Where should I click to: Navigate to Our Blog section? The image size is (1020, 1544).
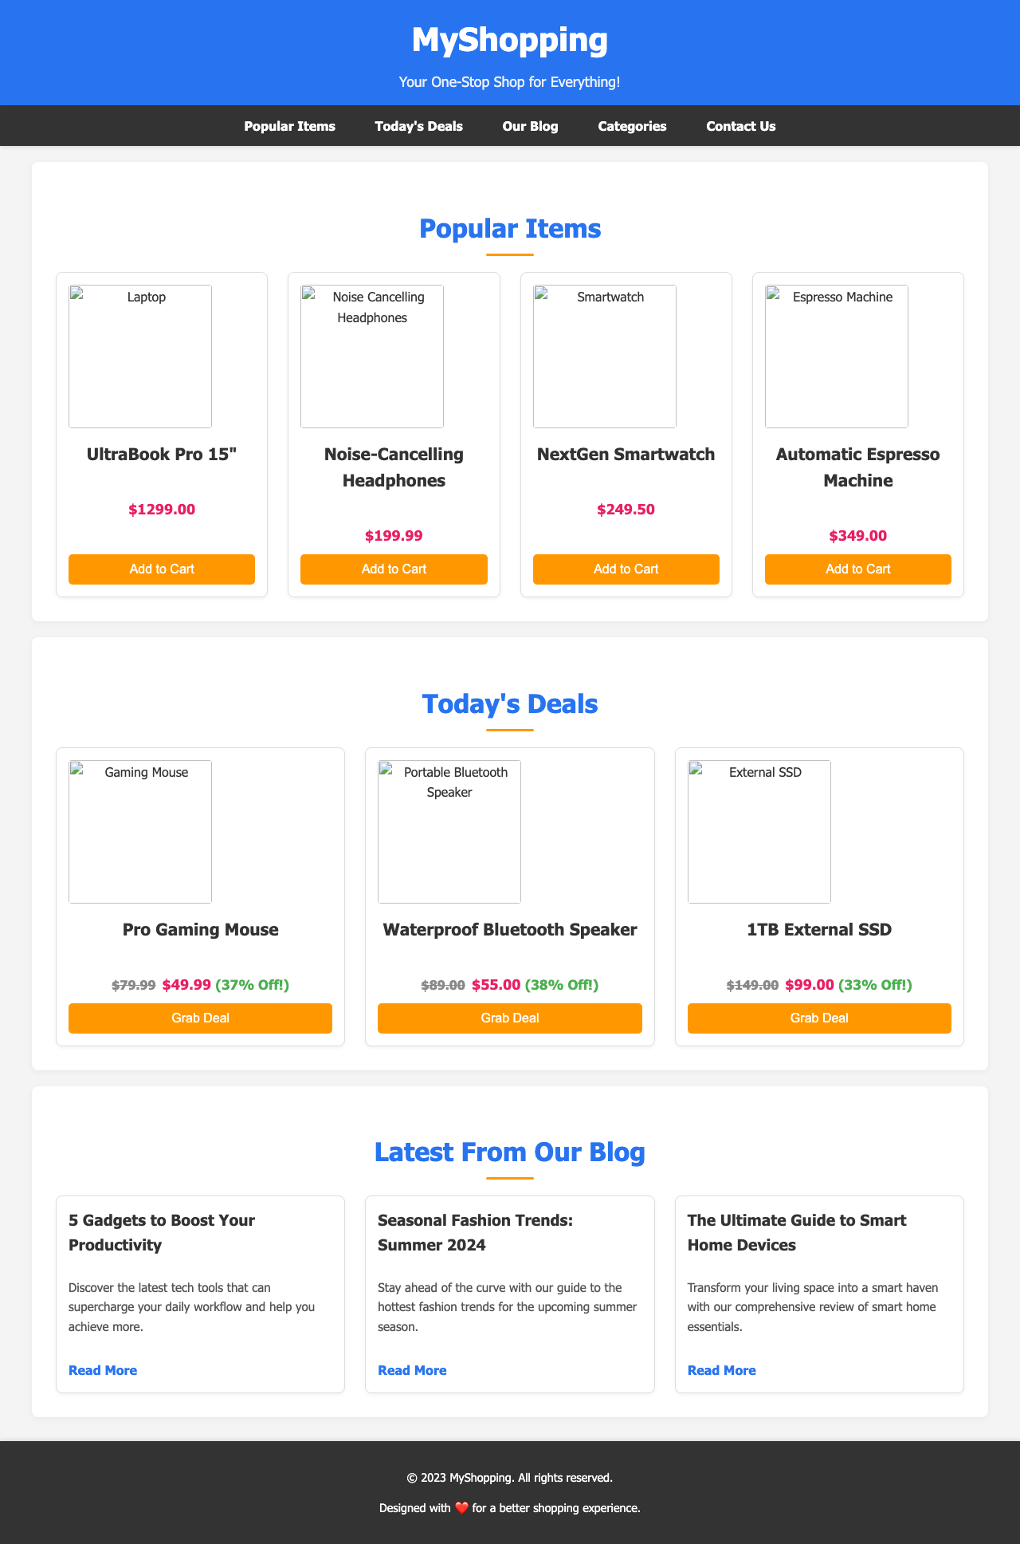point(530,125)
